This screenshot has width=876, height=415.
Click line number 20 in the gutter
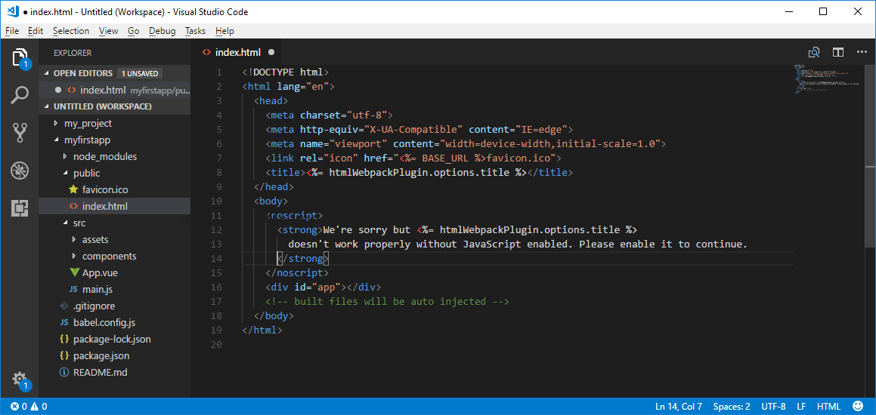pos(218,345)
